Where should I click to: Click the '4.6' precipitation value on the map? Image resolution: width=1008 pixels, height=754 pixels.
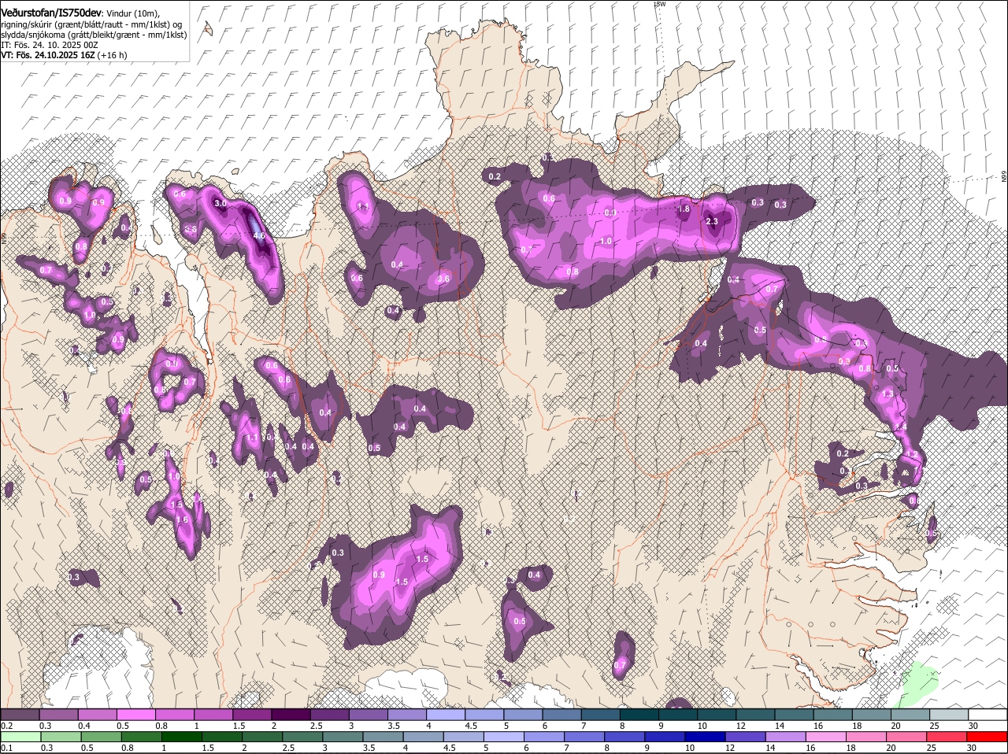pyautogui.click(x=259, y=235)
